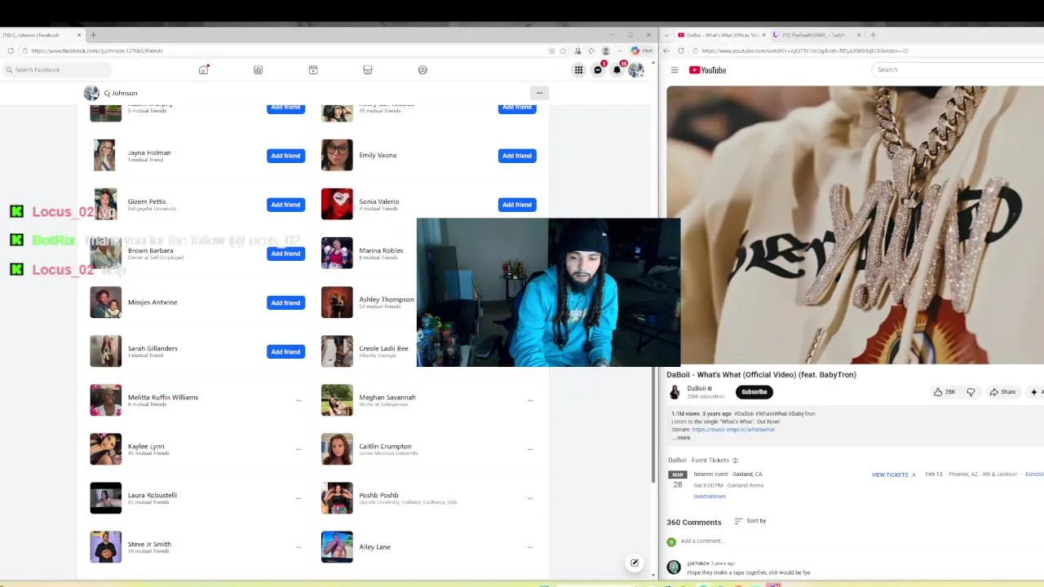This screenshot has width=1044, height=587.
Task: Open options menu for Laura Robustelli
Action: click(299, 498)
